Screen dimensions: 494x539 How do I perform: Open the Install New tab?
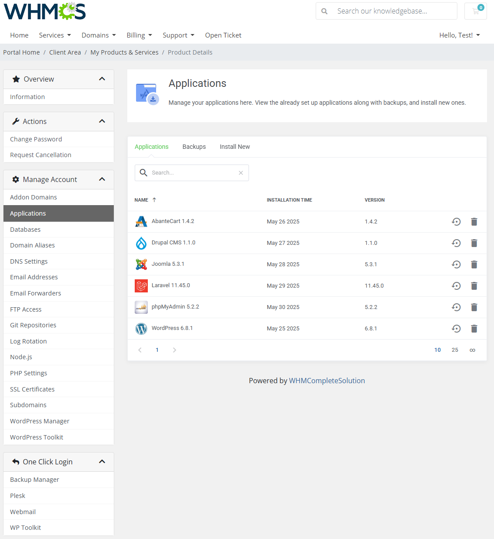point(235,147)
